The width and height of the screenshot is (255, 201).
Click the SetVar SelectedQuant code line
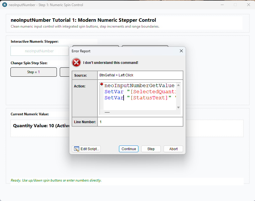coord(140,92)
